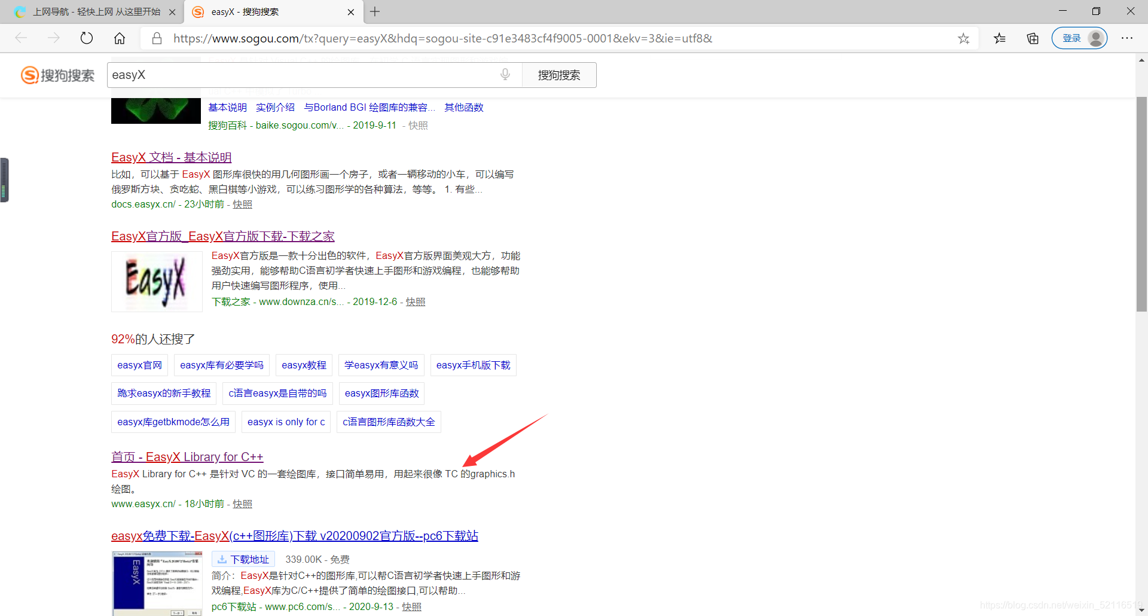Open the EasyX官方版下载-下载之家 result

pos(222,236)
